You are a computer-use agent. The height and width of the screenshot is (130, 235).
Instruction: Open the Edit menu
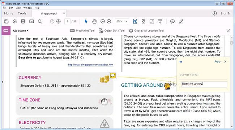click(11, 8)
